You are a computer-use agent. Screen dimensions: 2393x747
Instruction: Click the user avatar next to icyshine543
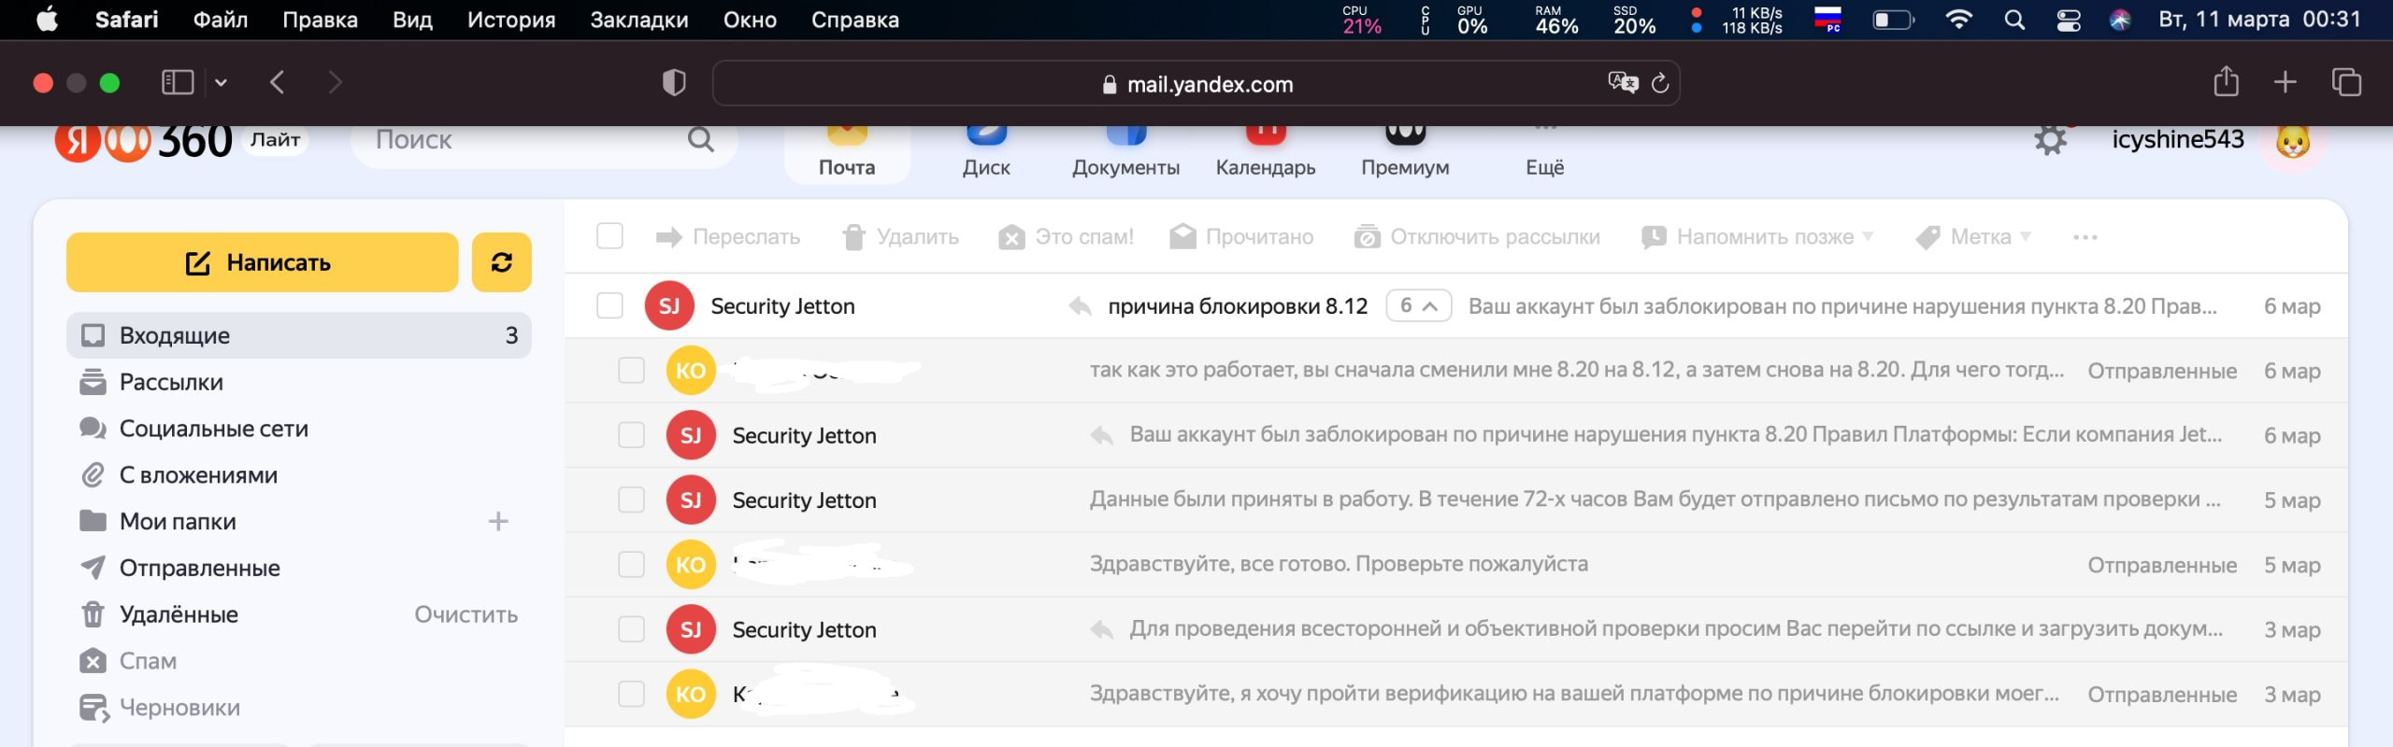2292,142
